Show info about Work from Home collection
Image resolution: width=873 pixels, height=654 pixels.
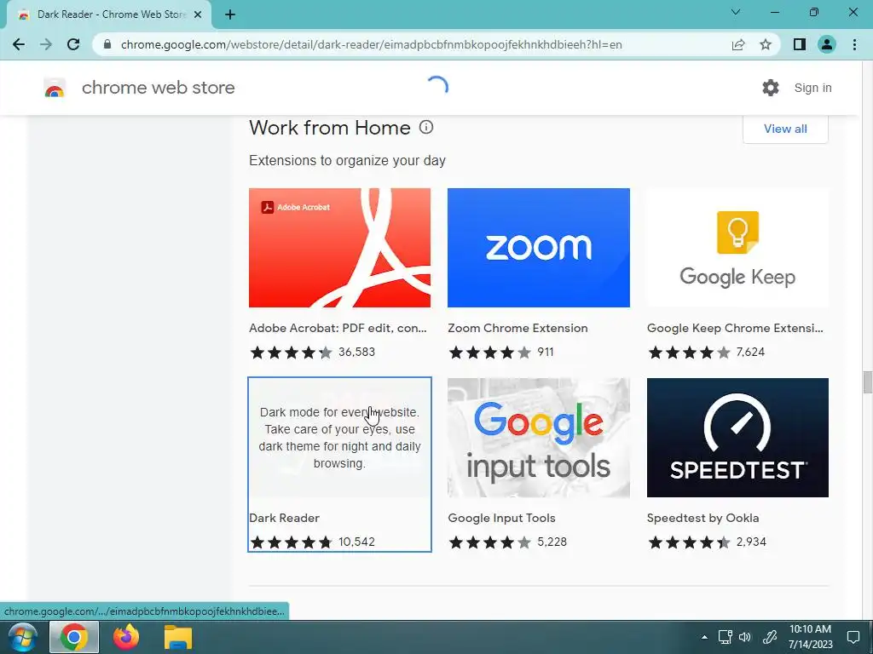point(426,128)
